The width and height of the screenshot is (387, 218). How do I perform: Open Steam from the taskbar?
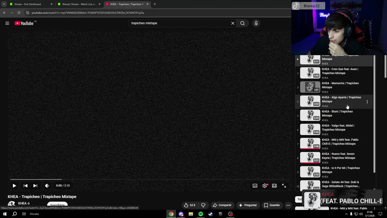(210, 214)
